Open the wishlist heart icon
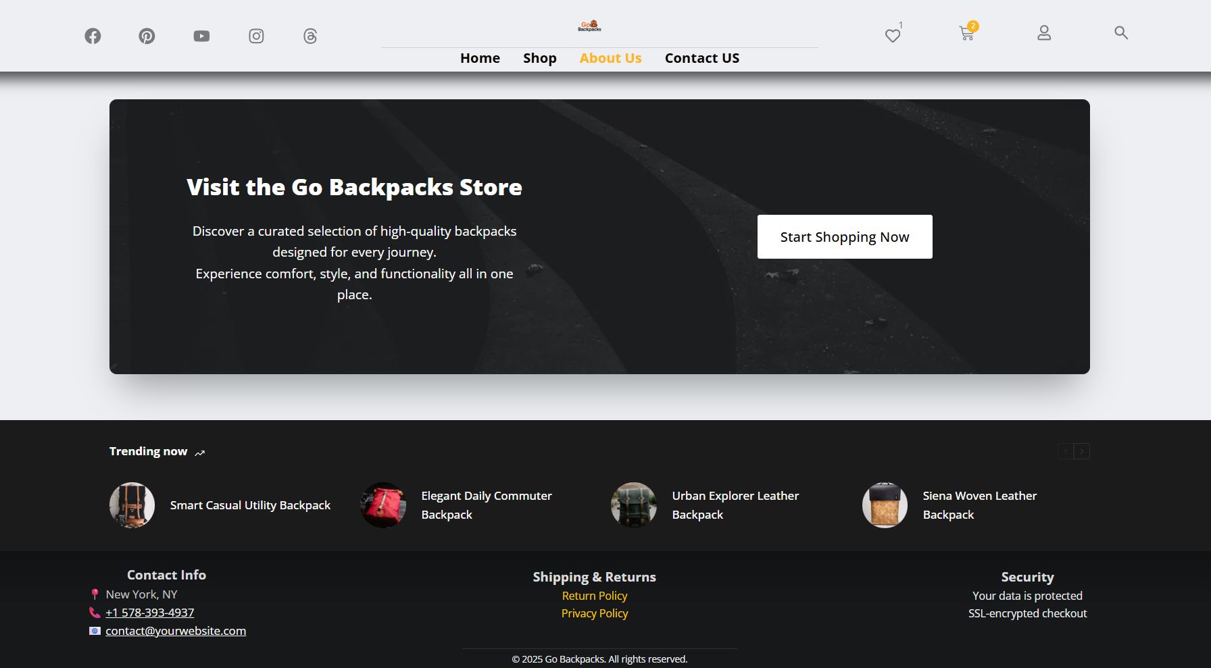The image size is (1211, 668). [893, 35]
